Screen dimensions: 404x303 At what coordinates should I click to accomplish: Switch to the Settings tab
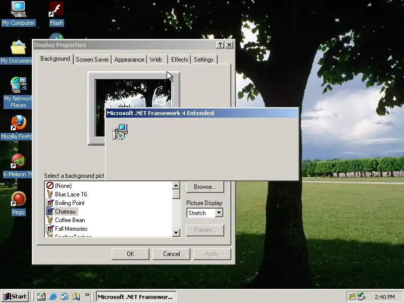pos(204,60)
